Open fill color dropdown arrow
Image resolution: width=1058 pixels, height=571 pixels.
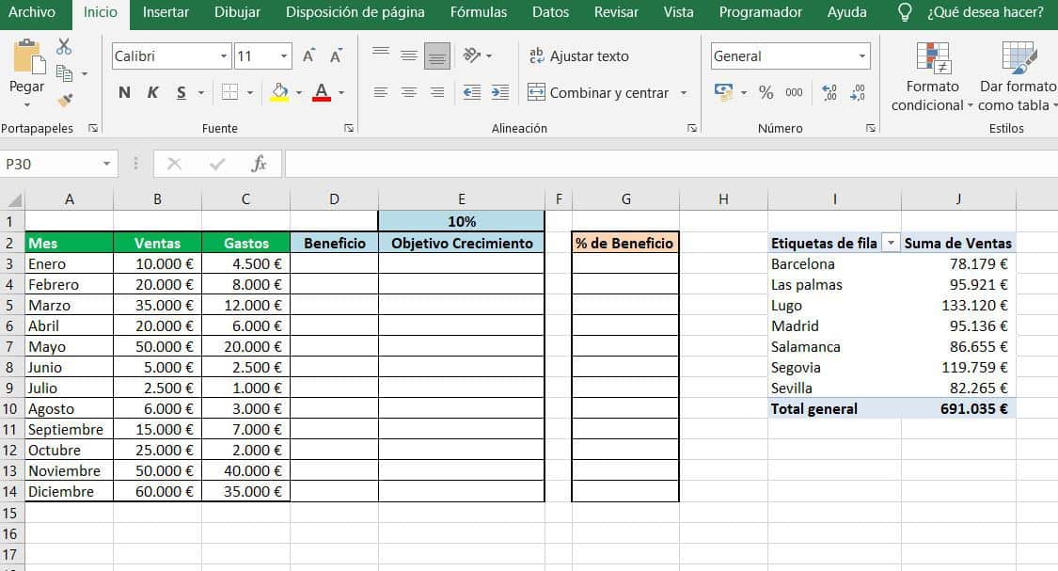[299, 92]
